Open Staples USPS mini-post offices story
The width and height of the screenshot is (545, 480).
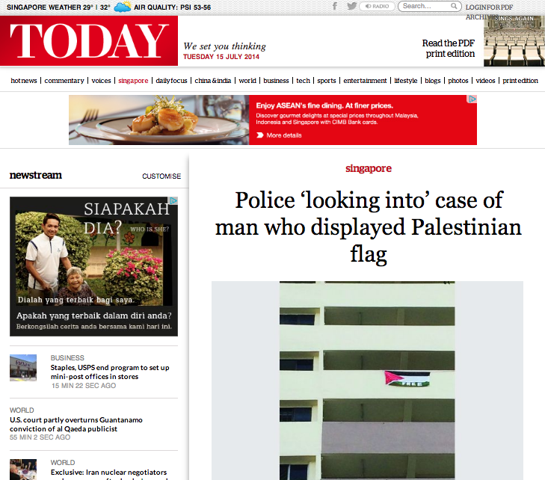110,372
